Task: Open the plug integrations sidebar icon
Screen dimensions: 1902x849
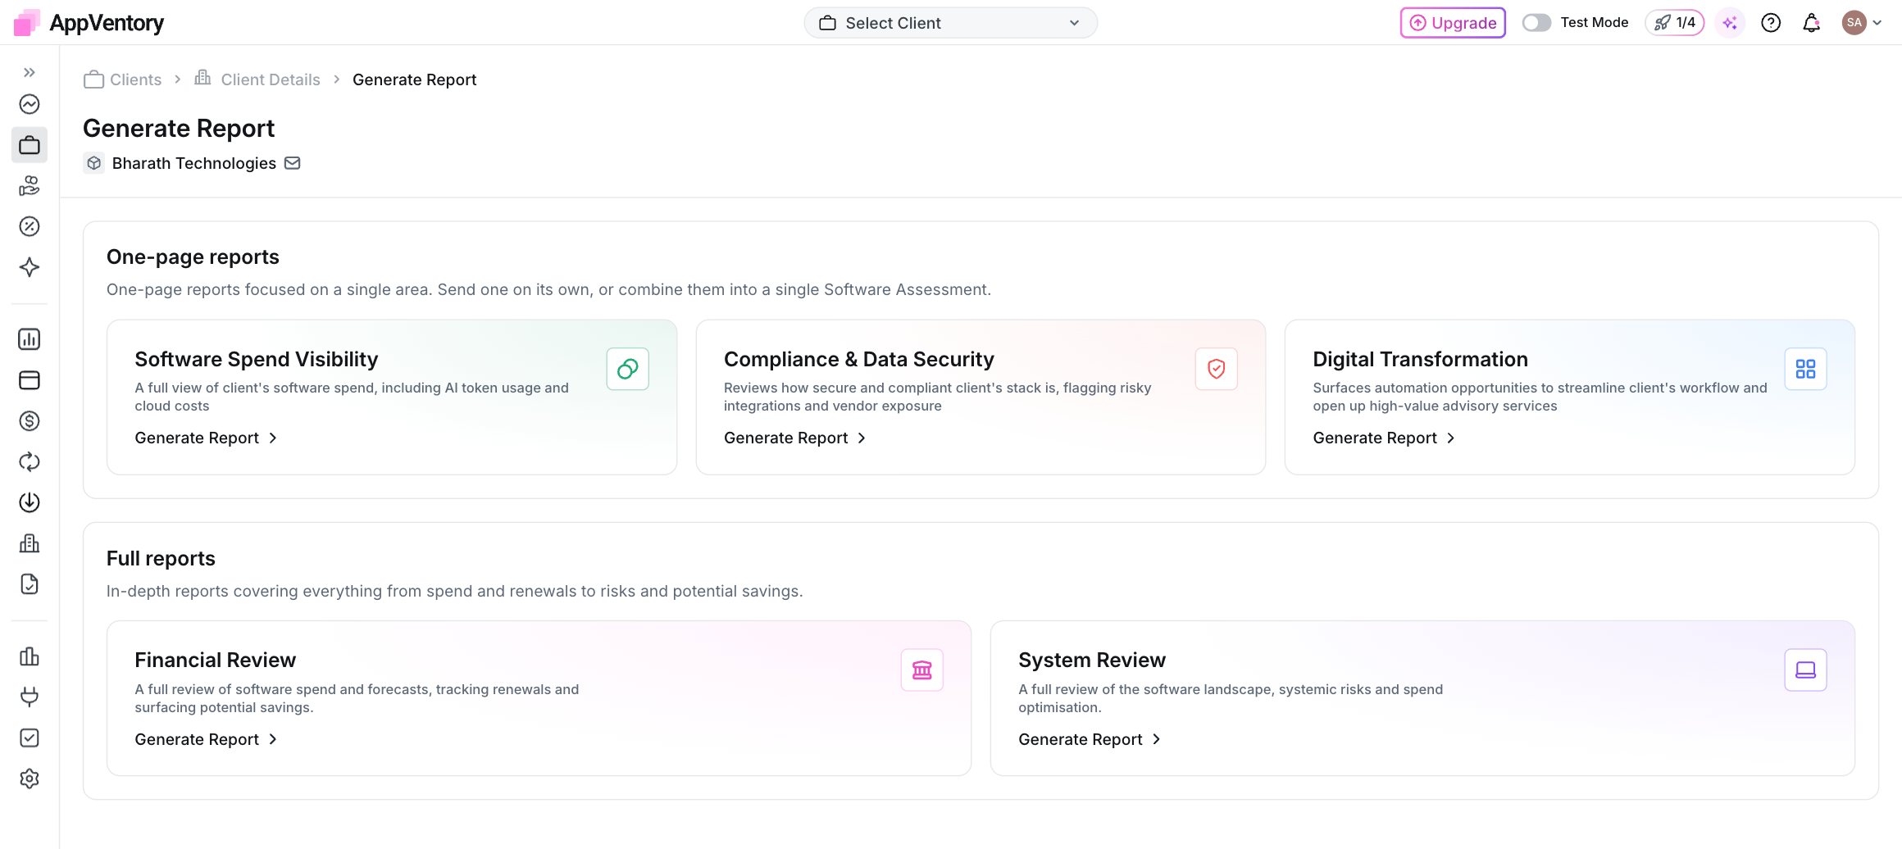Action: coord(30,697)
